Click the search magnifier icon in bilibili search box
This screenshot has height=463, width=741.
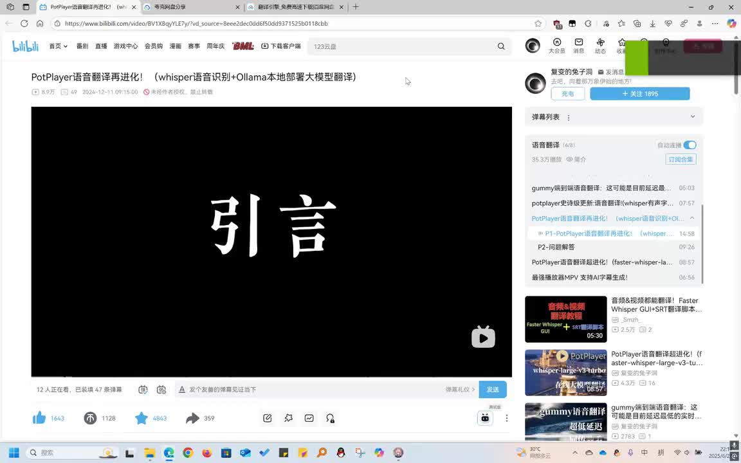pyautogui.click(x=501, y=46)
